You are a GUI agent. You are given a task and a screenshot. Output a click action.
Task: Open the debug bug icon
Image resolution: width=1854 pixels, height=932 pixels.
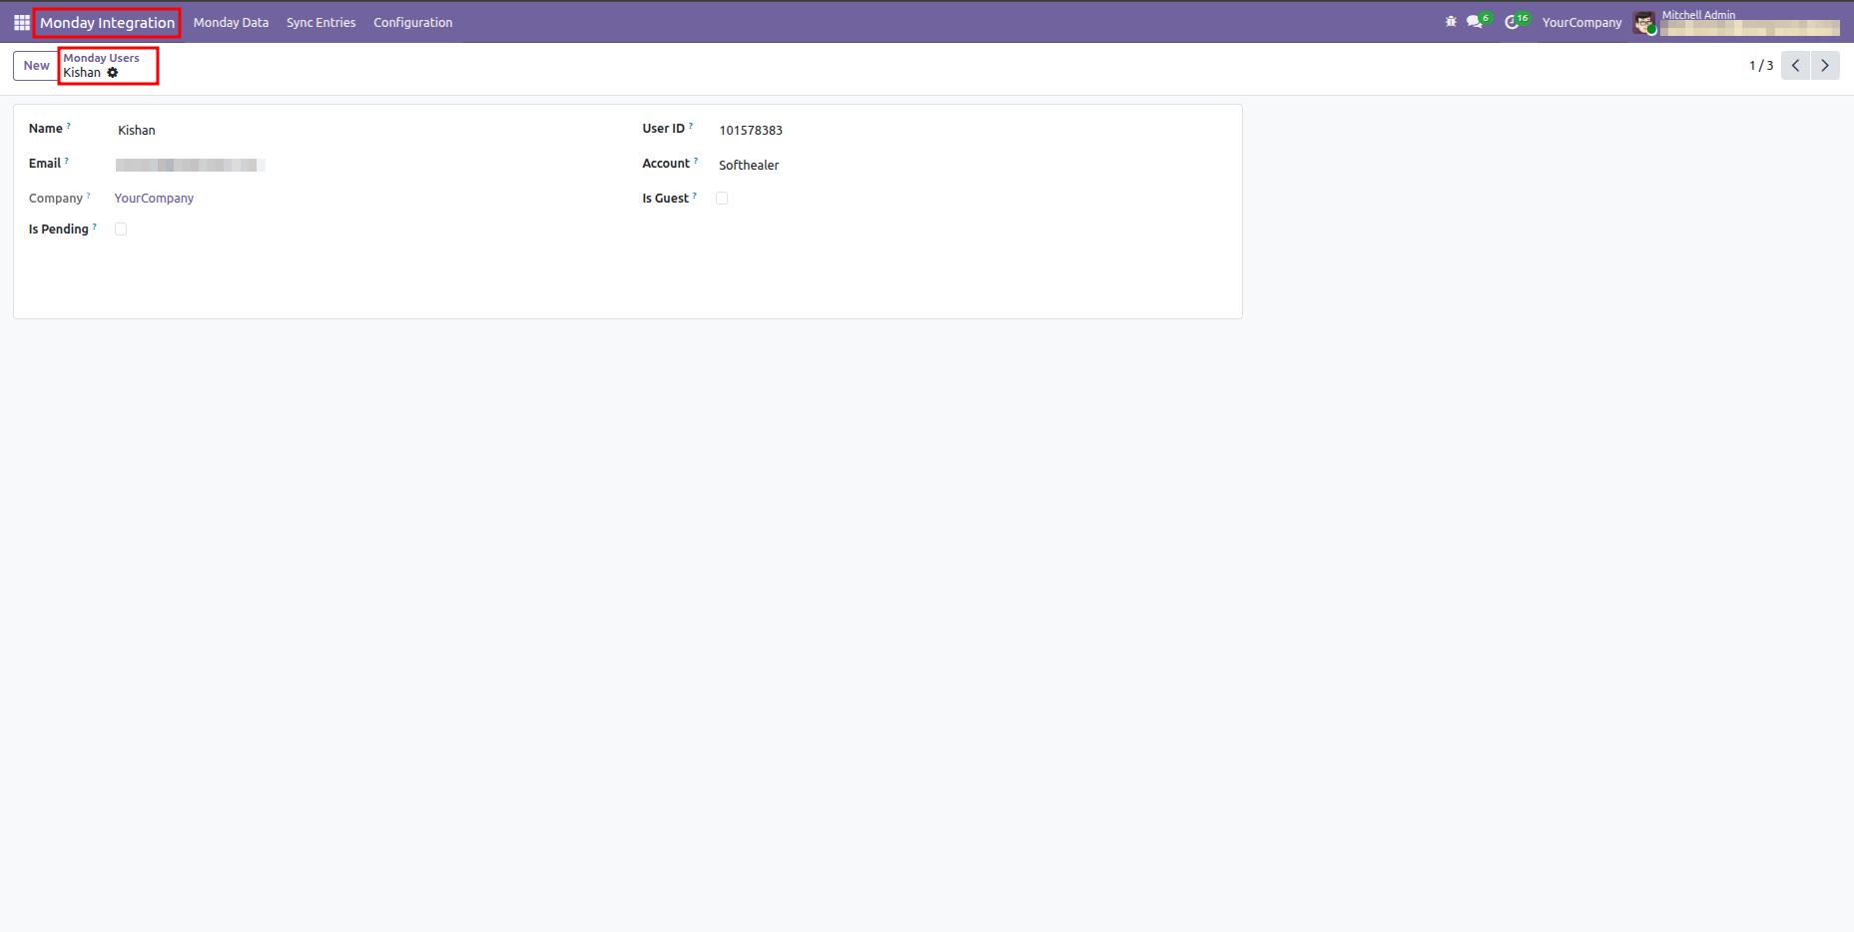pos(1451,21)
